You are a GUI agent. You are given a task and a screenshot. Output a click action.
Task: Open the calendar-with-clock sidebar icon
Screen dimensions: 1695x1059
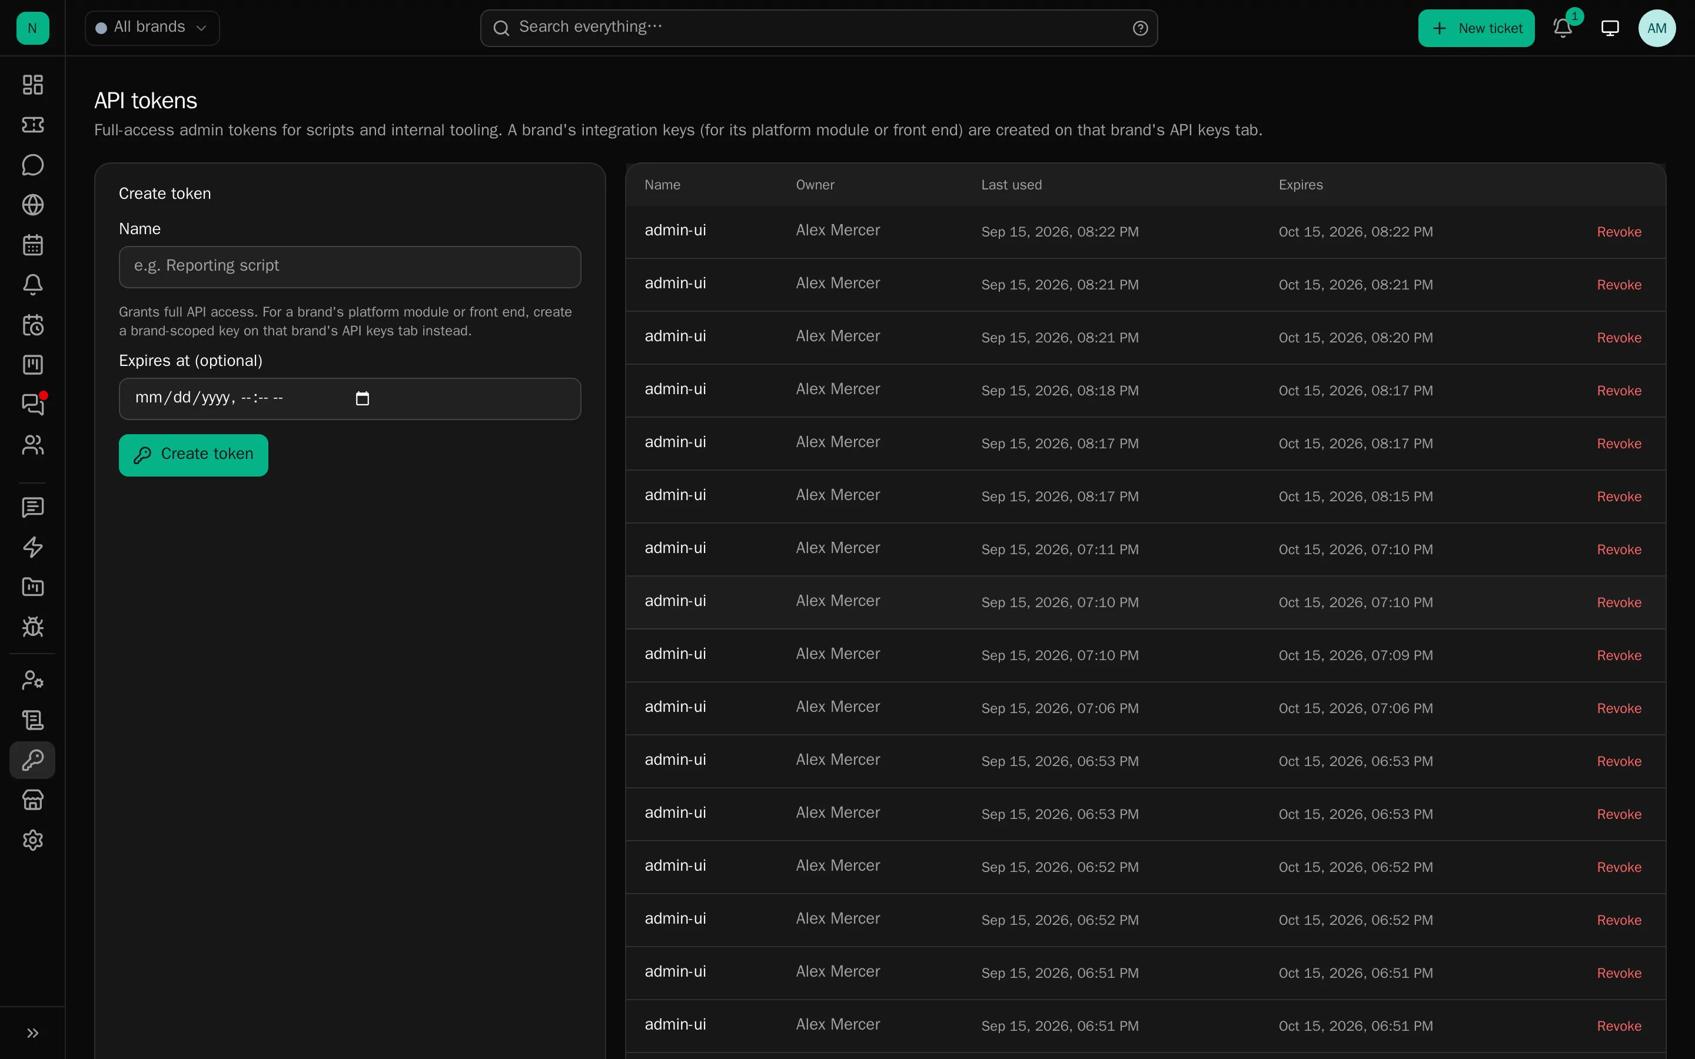33,325
